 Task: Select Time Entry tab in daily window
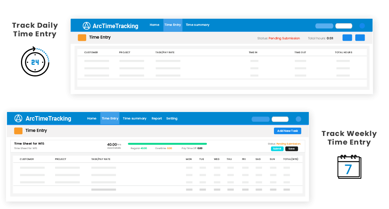tap(173, 25)
